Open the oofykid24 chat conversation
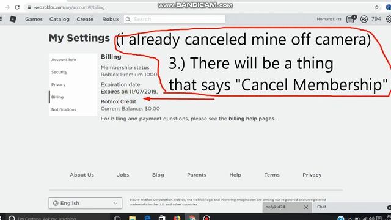The image size is (391, 220). click(x=276, y=207)
